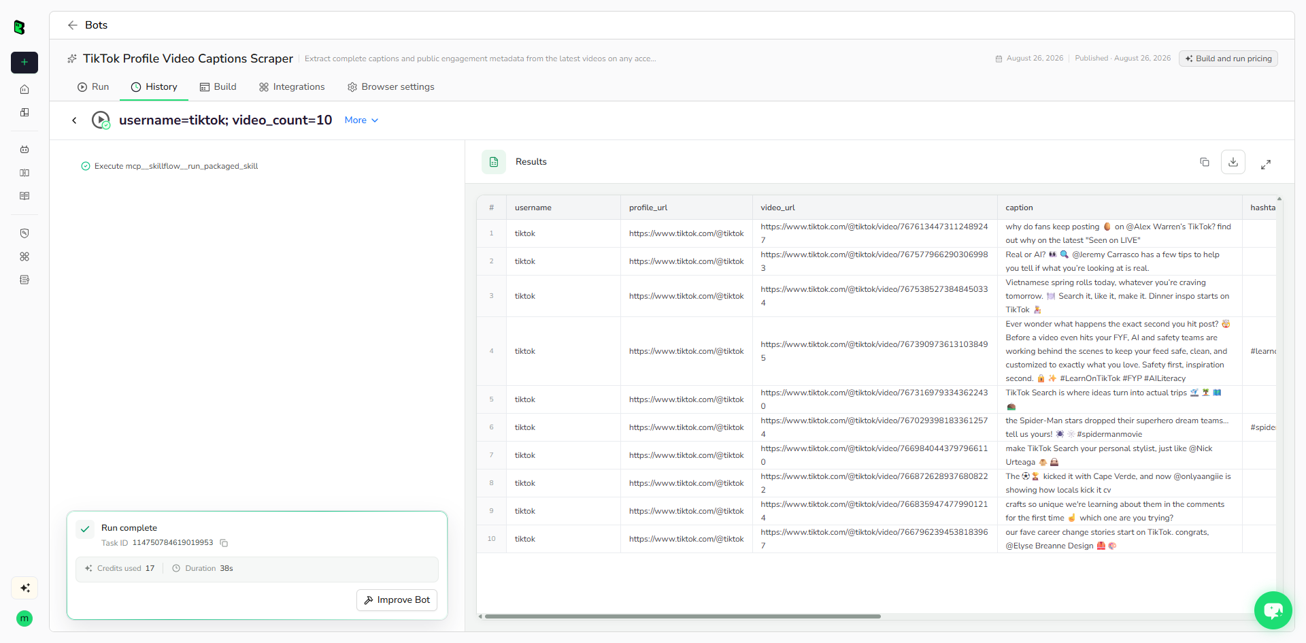Screen dimensions: 1306x643
Task: Select Task ID 1147507846190199​53 text
Action: tap(173, 543)
